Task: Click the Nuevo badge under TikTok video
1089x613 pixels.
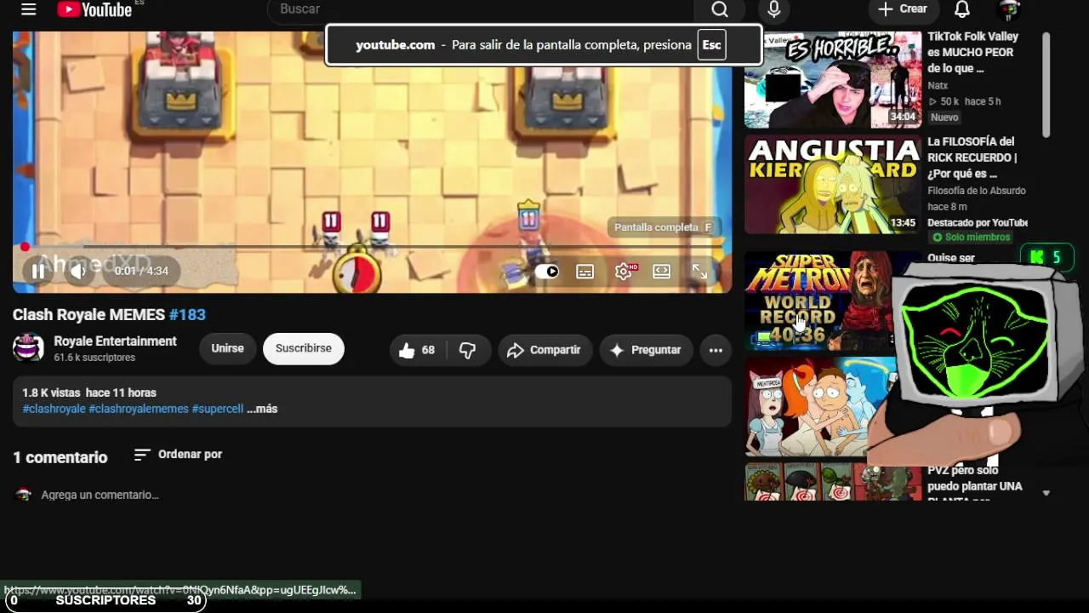Action: pos(944,117)
